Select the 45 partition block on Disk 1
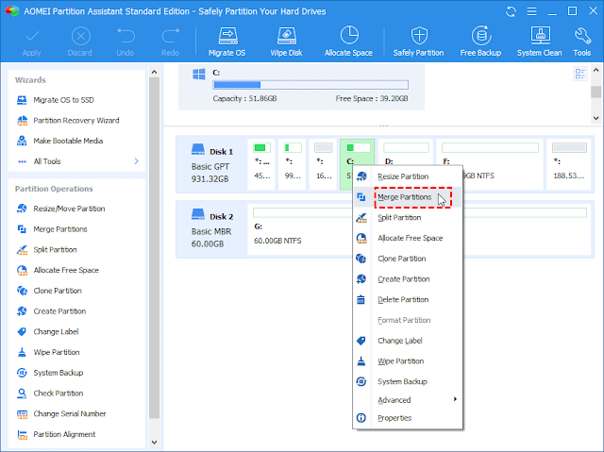 (x=261, y=164)
